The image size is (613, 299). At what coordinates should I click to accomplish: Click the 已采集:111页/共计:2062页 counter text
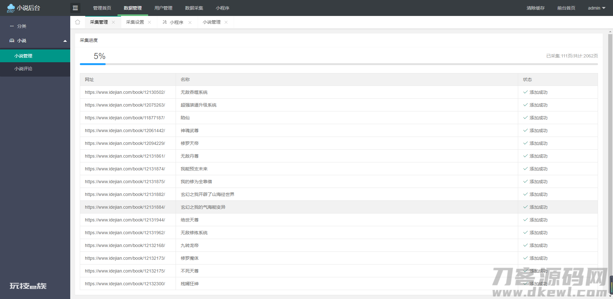pos(572,56)
